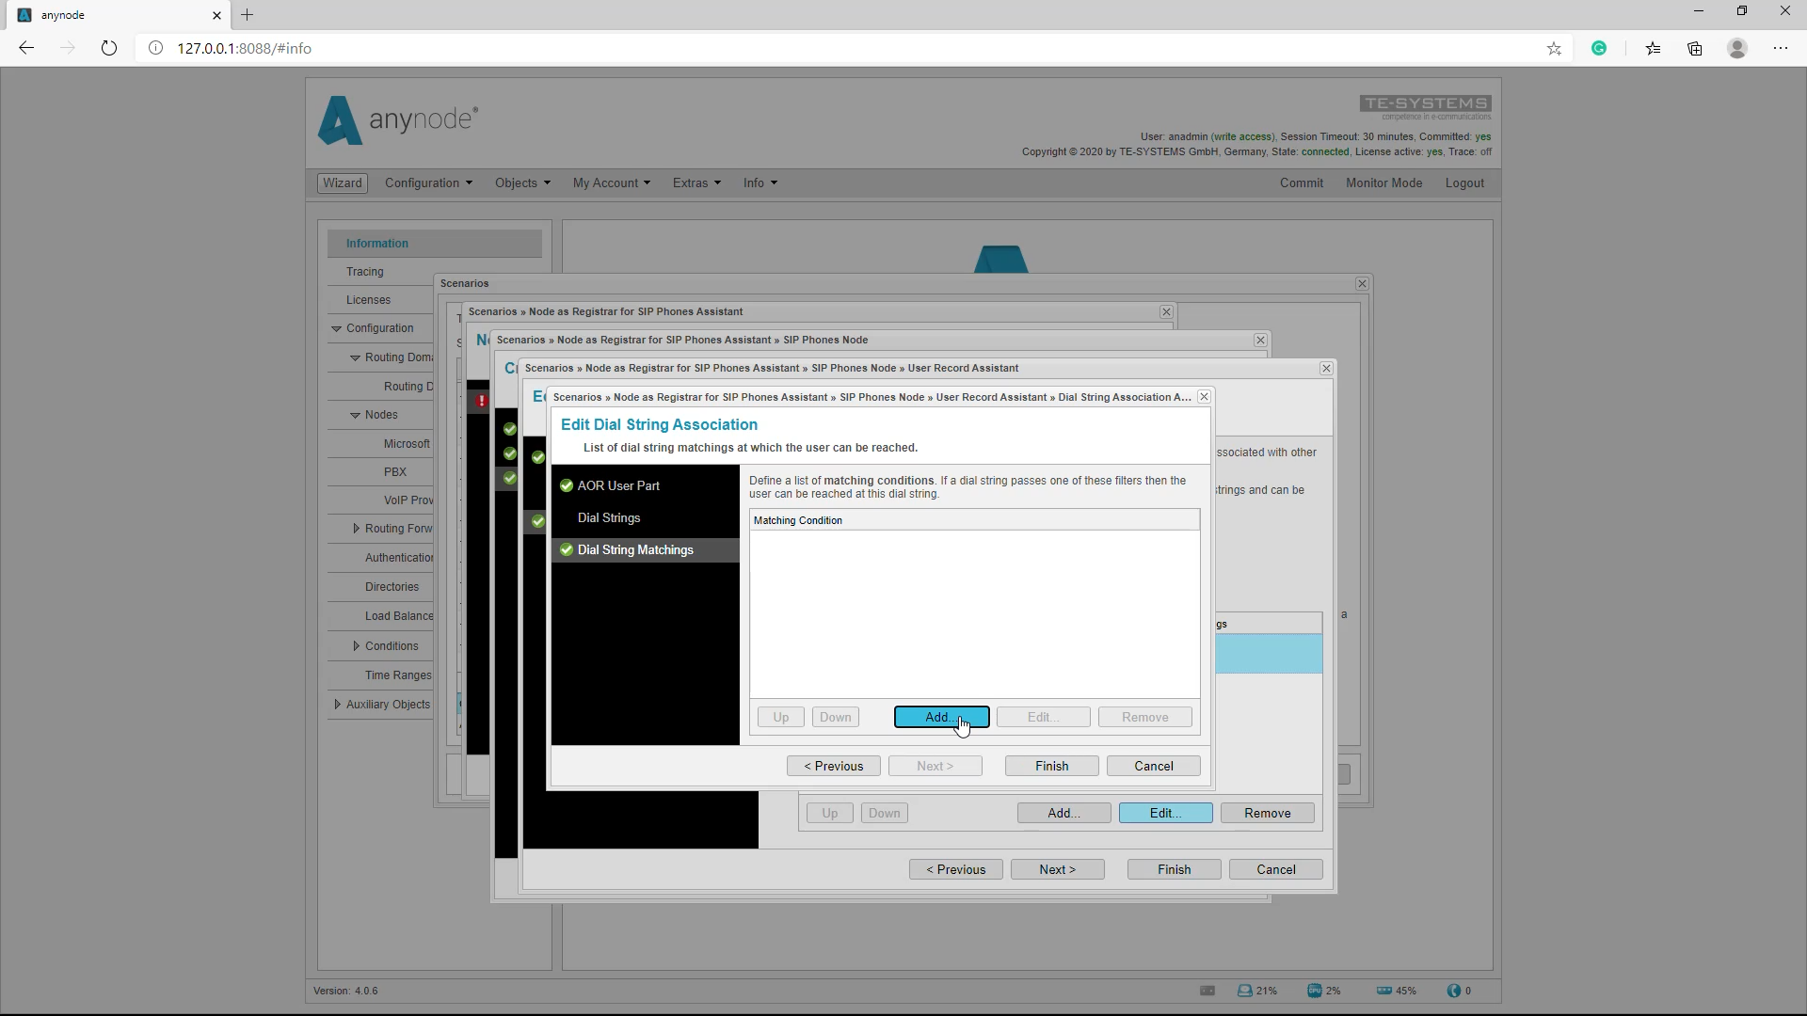Screen dimensions: 1807x1016
Task: Open the Extras dropdown menu
Action: [x=696, y=183]
